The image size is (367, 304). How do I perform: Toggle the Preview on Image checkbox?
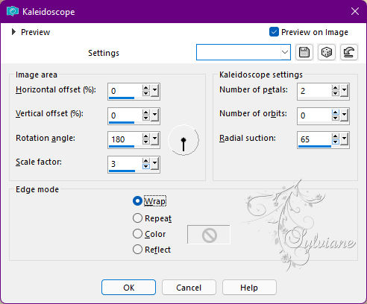tap(274, 32)
